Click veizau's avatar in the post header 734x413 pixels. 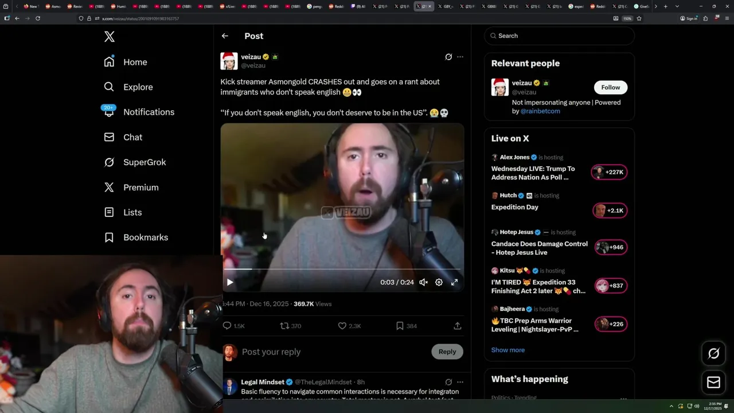pyautogui.click(x=229, y=61)
